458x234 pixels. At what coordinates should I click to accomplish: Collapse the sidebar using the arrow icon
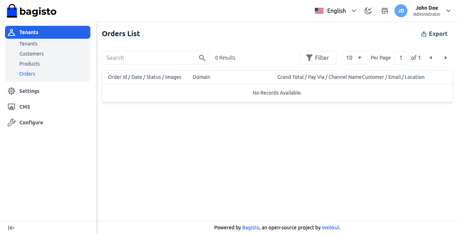point(11,228)
